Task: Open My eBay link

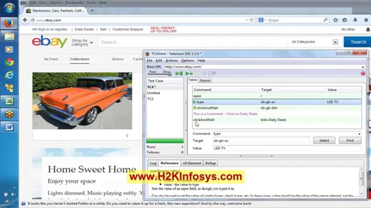Action: 348,29
